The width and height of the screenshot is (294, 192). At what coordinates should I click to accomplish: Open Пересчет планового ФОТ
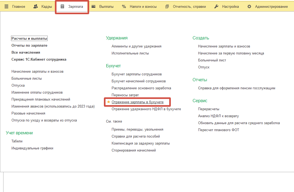click(218, 130)
